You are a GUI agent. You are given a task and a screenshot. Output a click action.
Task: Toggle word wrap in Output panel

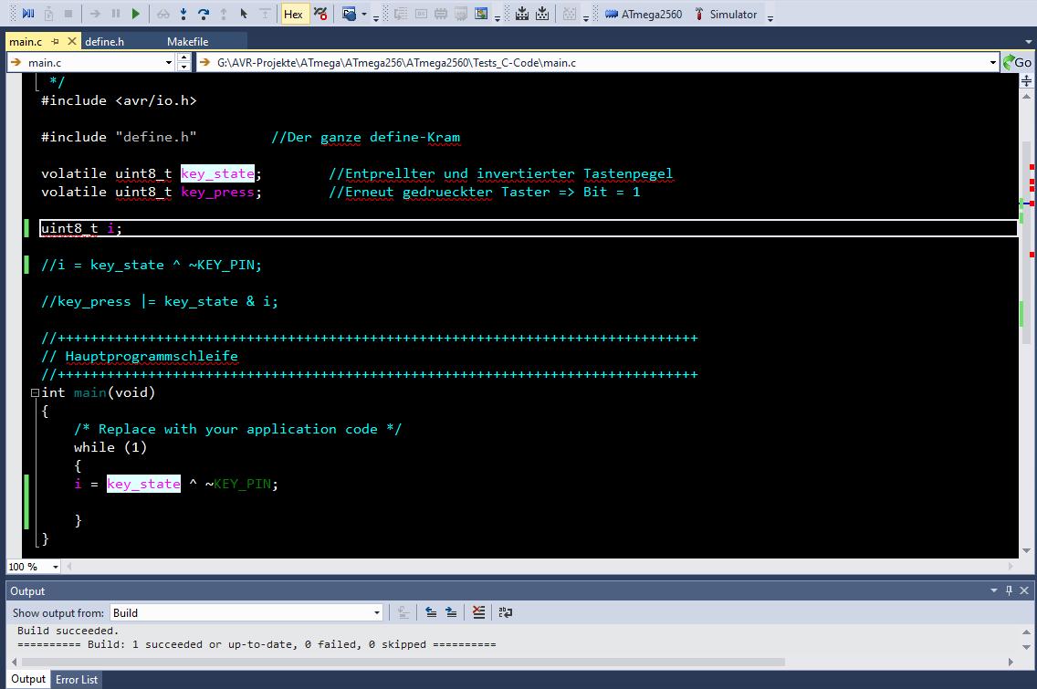click(506, 613)
